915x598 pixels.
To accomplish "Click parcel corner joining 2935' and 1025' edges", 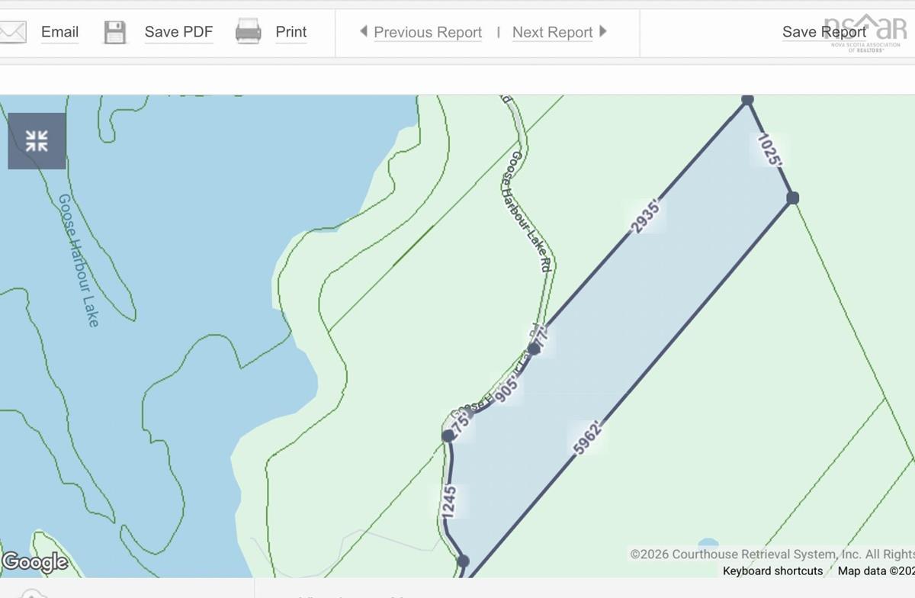I will [x=747, y=99].
